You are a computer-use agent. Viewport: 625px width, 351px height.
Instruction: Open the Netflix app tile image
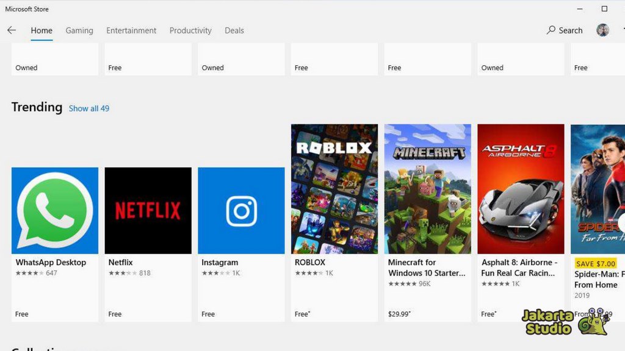tap(148, 210)
